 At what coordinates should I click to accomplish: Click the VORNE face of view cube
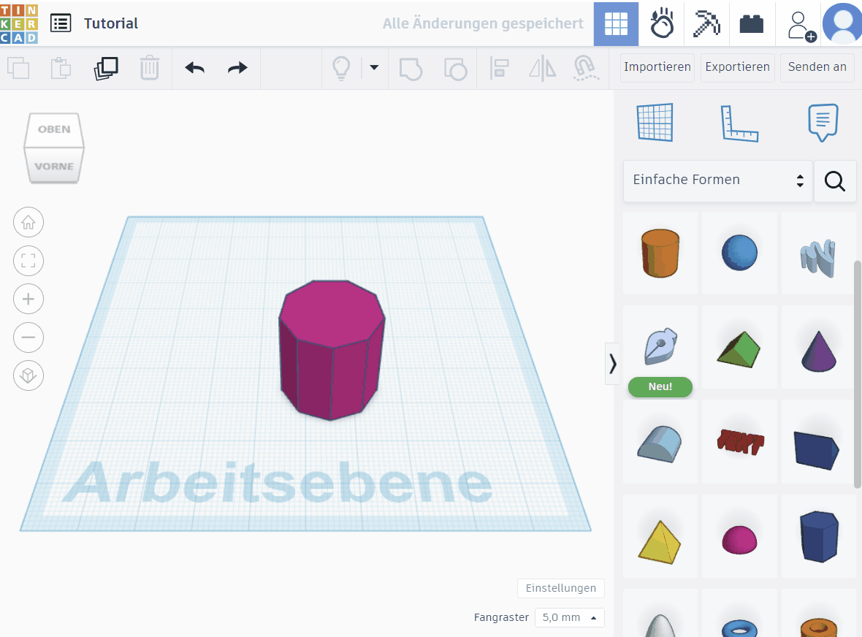pos(54,166)
